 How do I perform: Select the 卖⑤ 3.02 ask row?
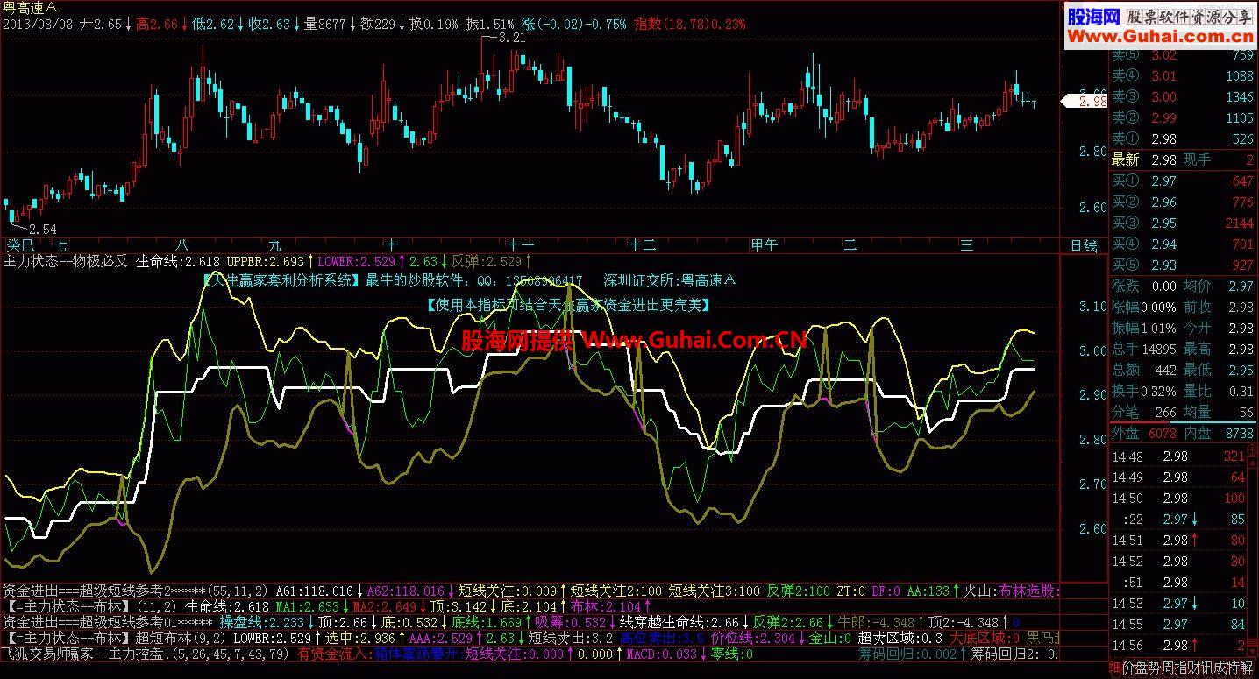(x=1183, y=55)
